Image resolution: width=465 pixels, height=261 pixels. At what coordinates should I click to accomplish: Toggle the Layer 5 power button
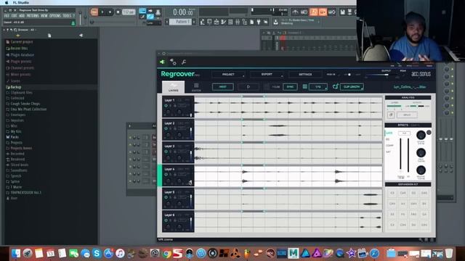coord(166,197)
